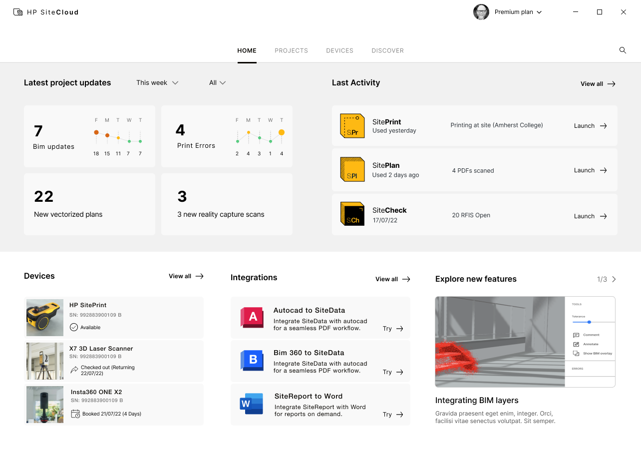Click the Autocad integration icon
This screenshot has height=458, width=641.
252,317
